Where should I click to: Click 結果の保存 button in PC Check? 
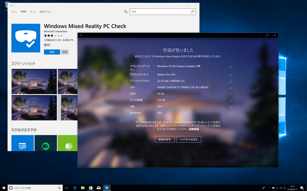click(165, 139)
